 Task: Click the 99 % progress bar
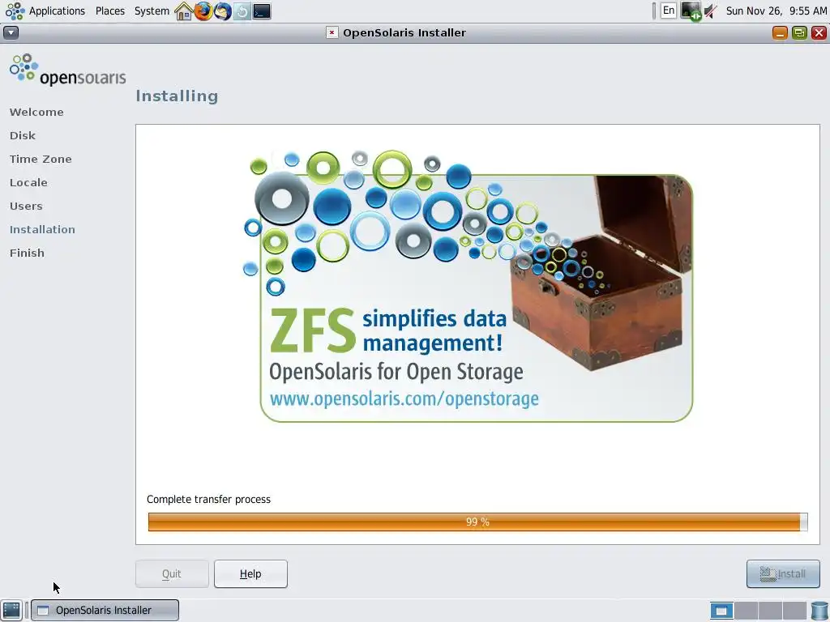(477, 522)
